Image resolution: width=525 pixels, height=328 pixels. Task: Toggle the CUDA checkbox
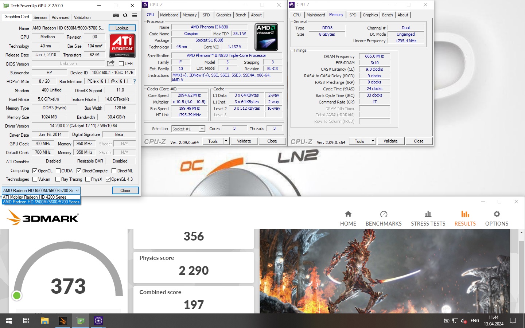pyautogui.click(x=58, y=171)
